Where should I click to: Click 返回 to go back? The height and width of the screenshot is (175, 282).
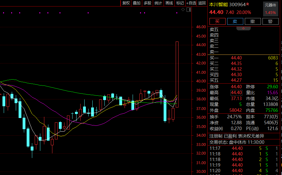(x=202, y=3)
